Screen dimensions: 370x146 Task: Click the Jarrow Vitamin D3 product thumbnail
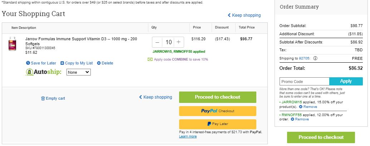pyautogui.click(x=12, y=44)
